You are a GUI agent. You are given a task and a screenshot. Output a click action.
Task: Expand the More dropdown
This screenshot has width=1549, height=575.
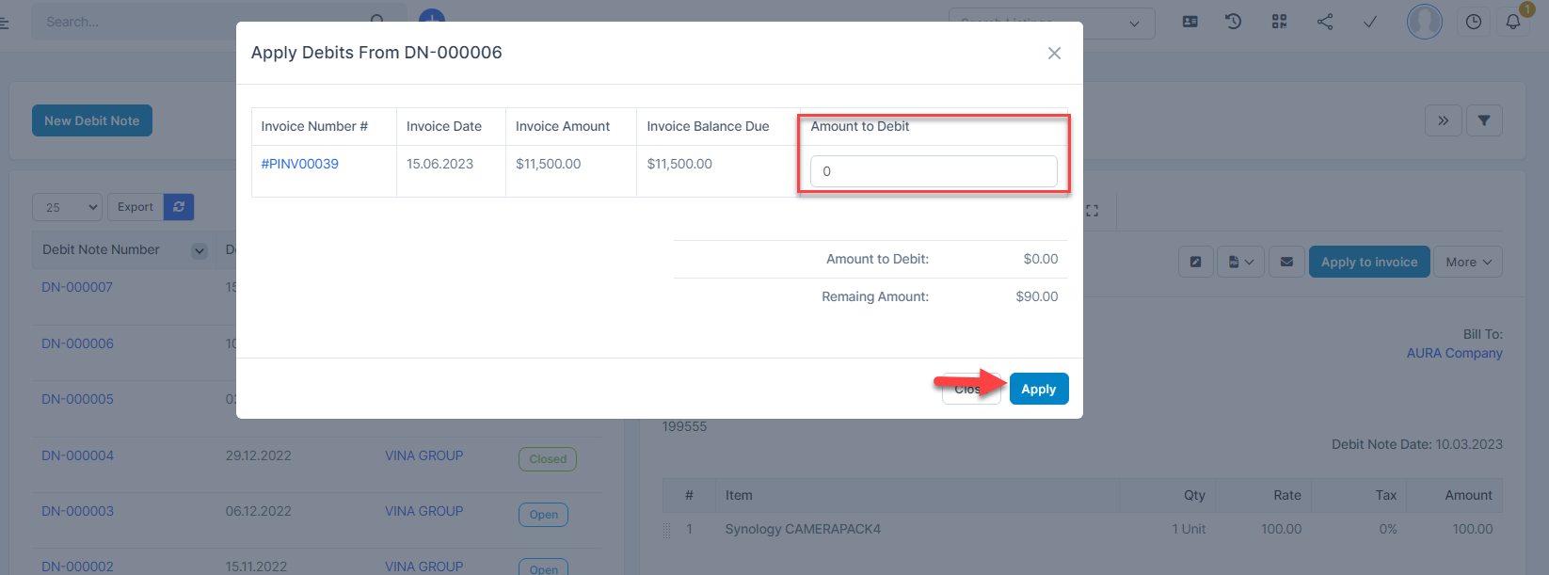(x=1467, y=262)
